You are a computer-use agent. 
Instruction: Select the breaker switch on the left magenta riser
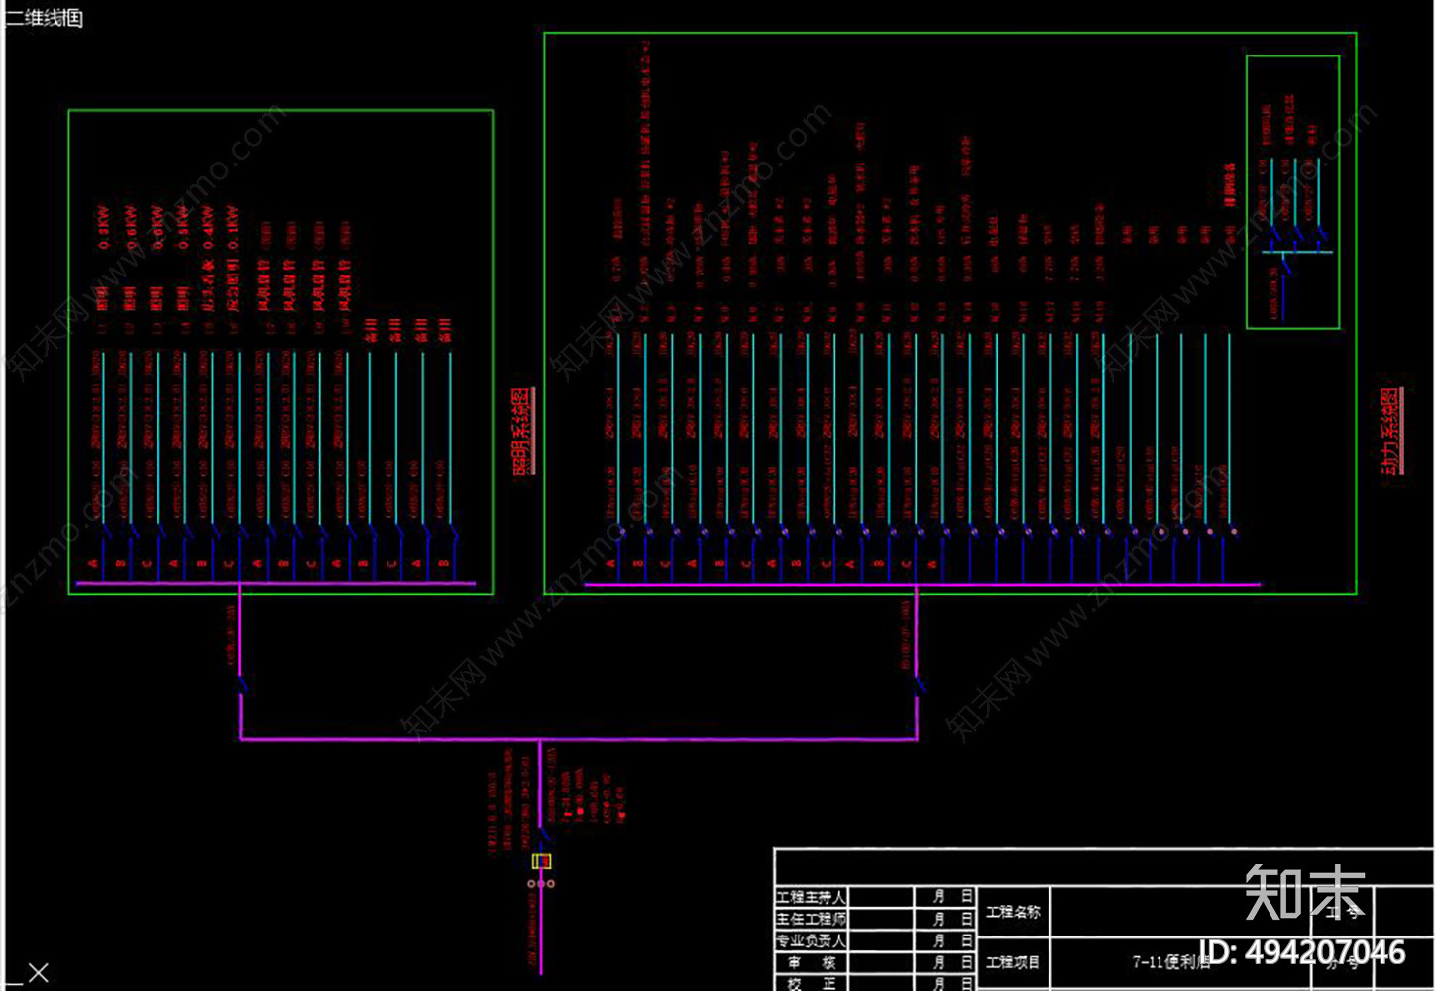point(241,683)
